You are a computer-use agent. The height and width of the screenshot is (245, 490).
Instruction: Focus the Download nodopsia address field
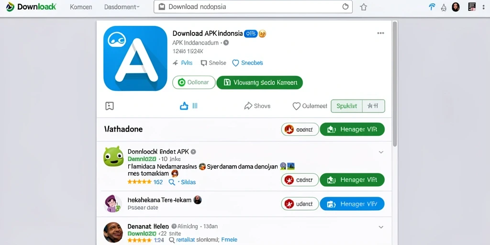pos(253,7)
